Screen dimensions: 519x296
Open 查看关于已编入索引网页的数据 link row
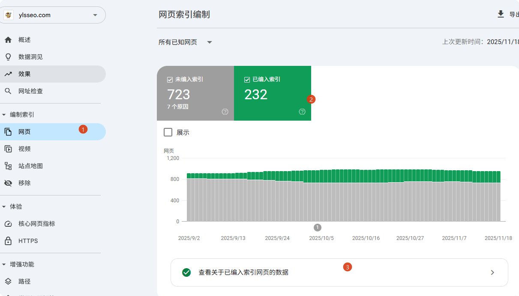339,272
